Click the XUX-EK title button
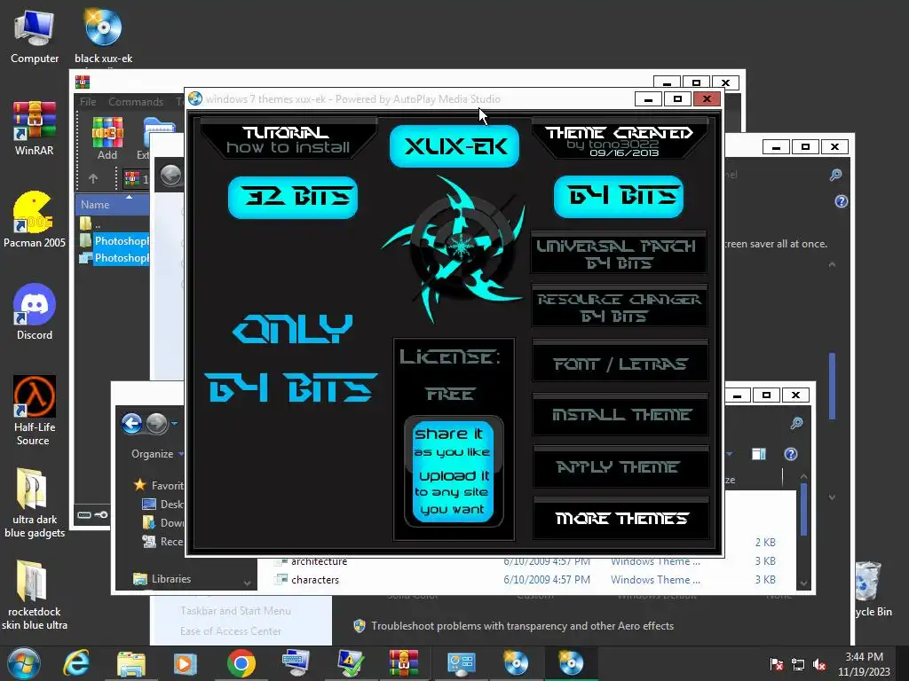 pos(454,146)
